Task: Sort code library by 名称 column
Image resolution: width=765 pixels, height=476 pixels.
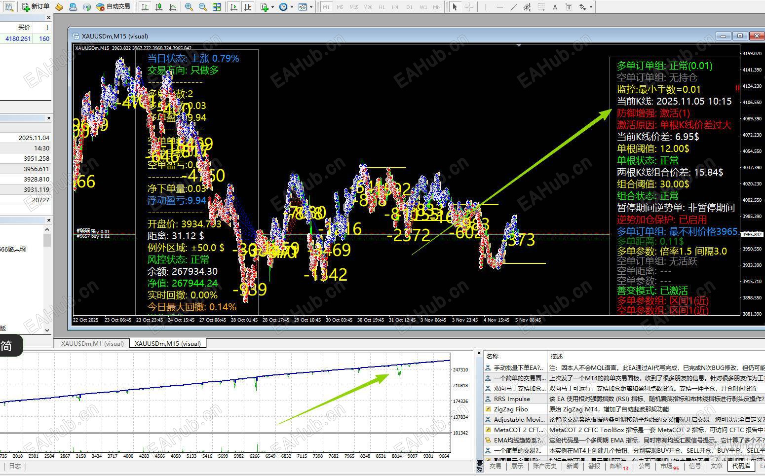Action: coord(515,356)
